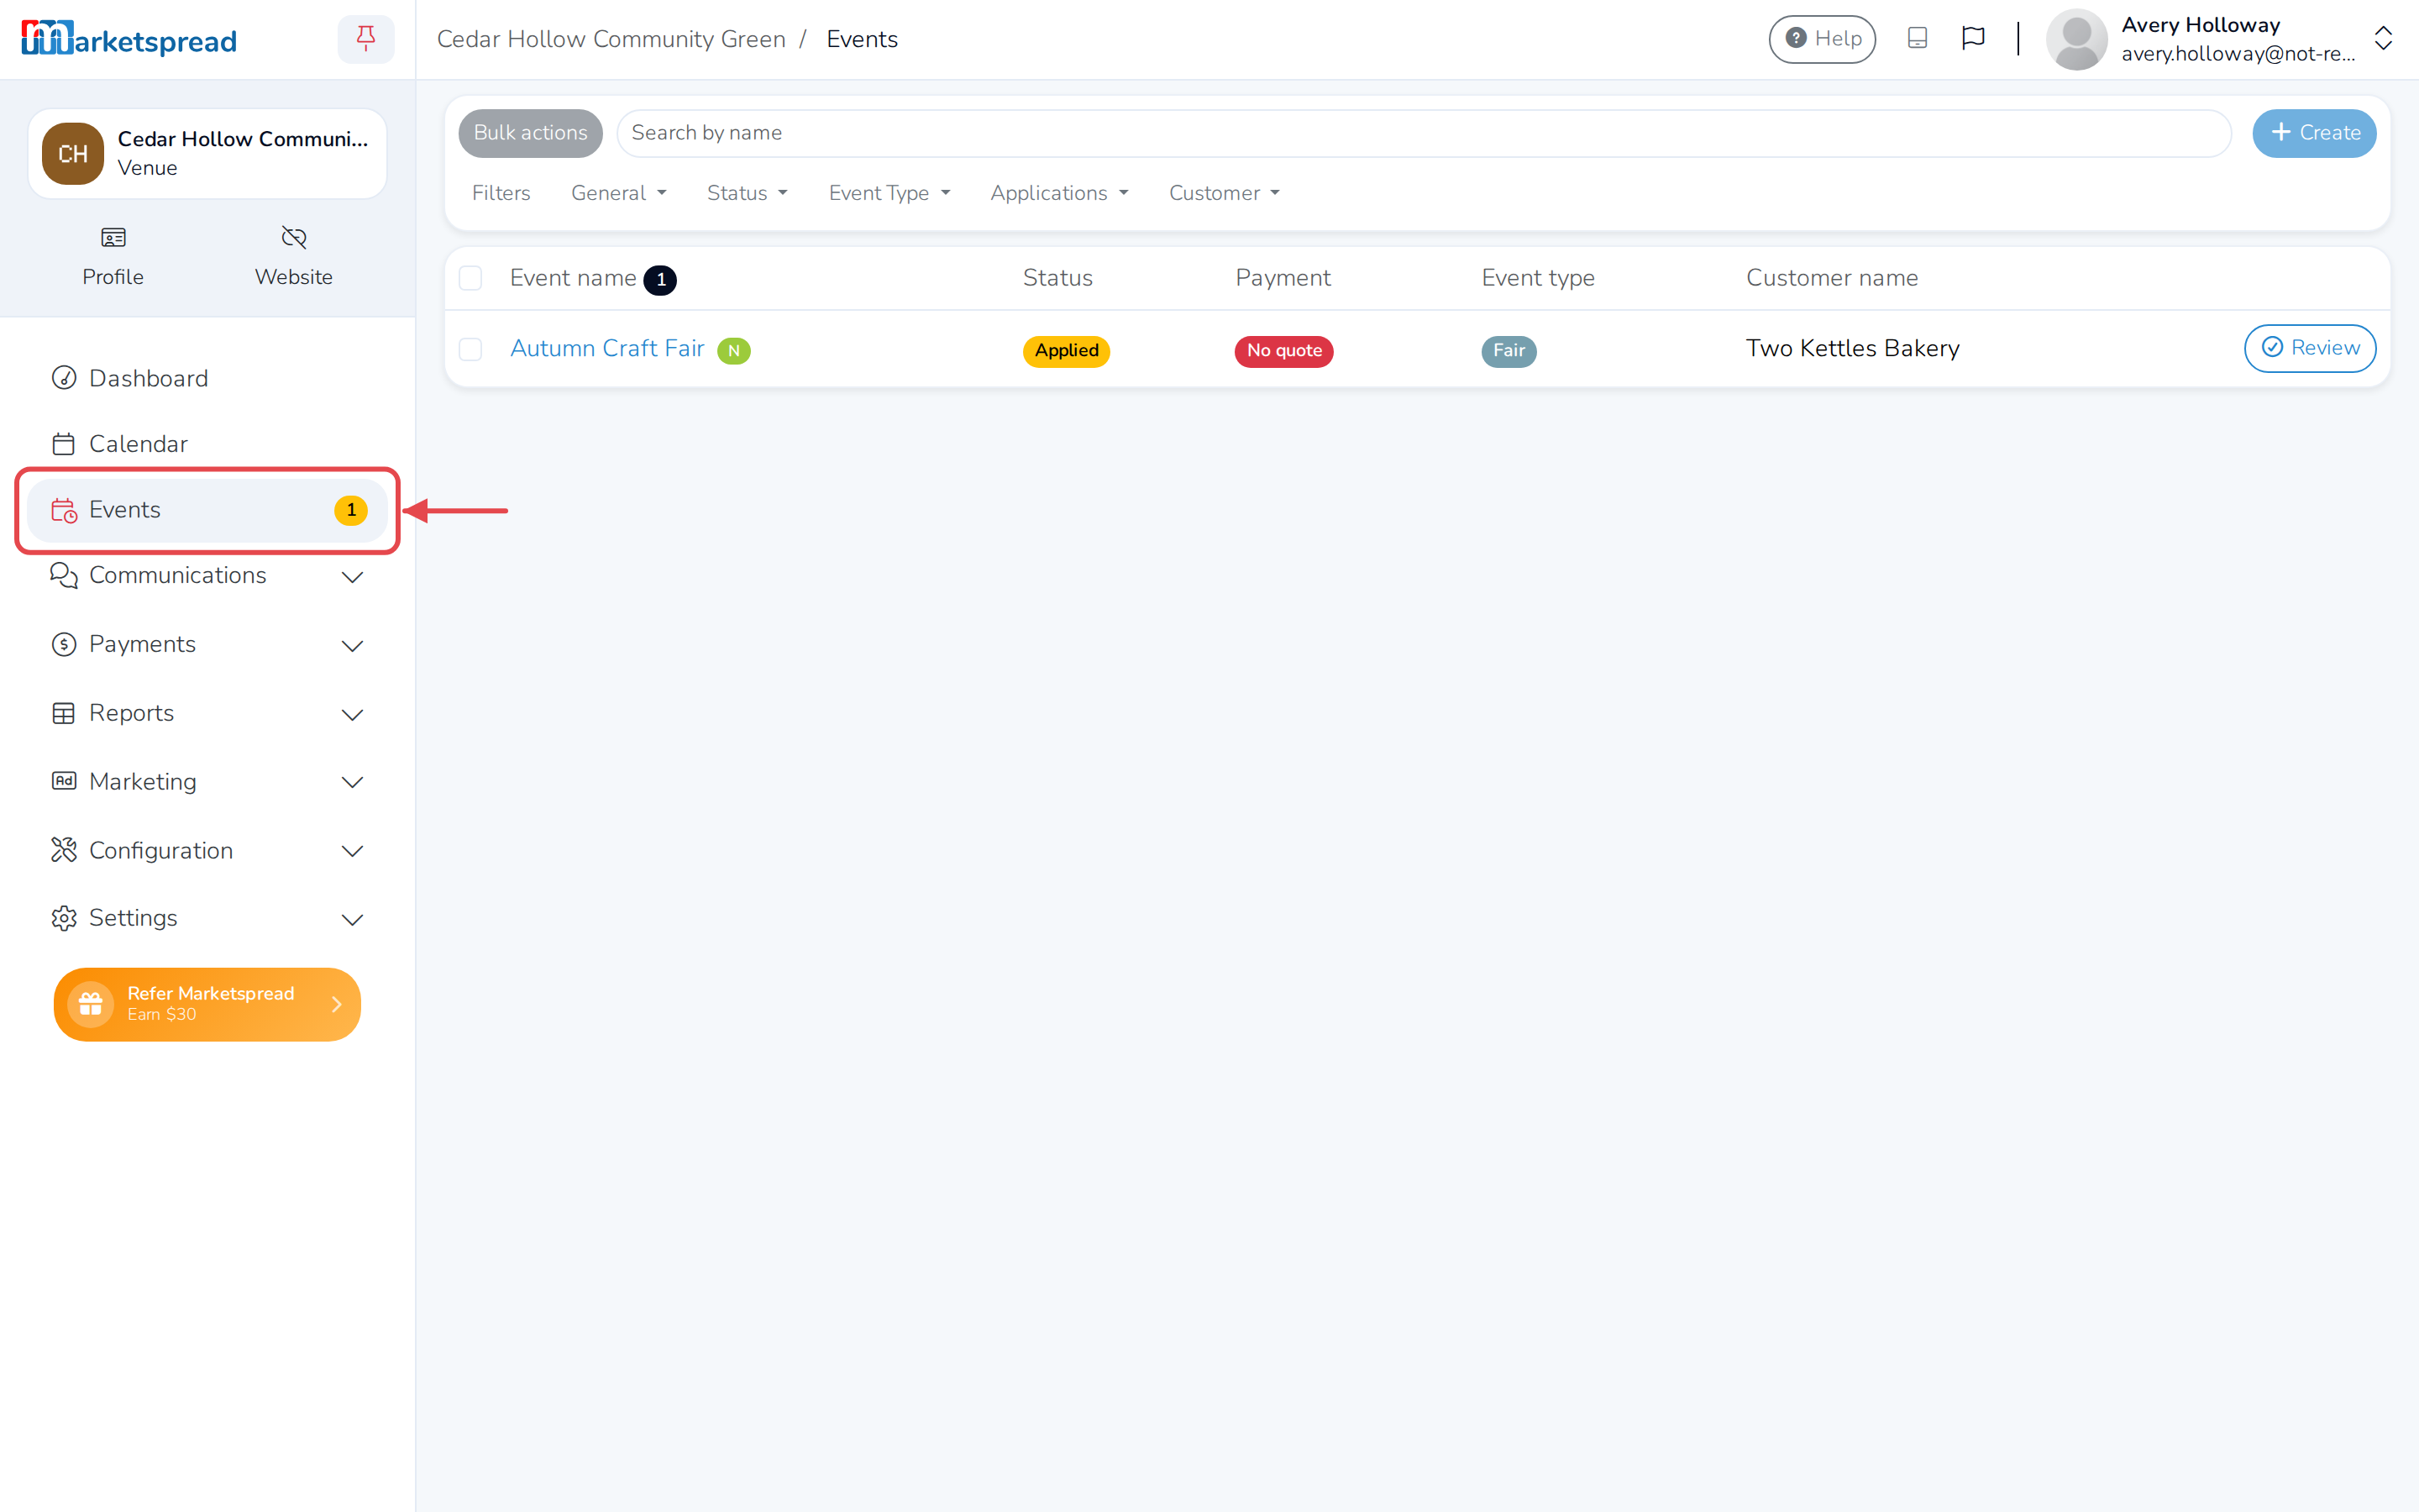This screenshot has width=2419, height=1512.
Task: Click the Event name count badge
Action: click(659, 280)
